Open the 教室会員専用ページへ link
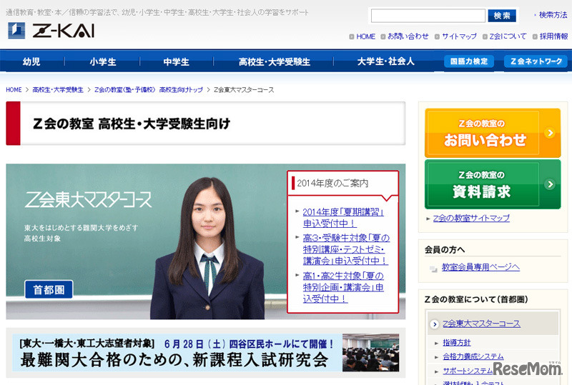This screenshot has width=572, height=385. 480,267
